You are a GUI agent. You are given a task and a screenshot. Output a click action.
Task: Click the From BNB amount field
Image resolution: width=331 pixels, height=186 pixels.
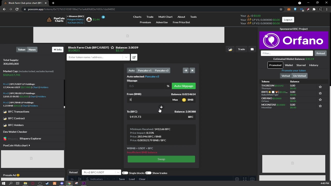pyautogui.click(x=149, y=100)
